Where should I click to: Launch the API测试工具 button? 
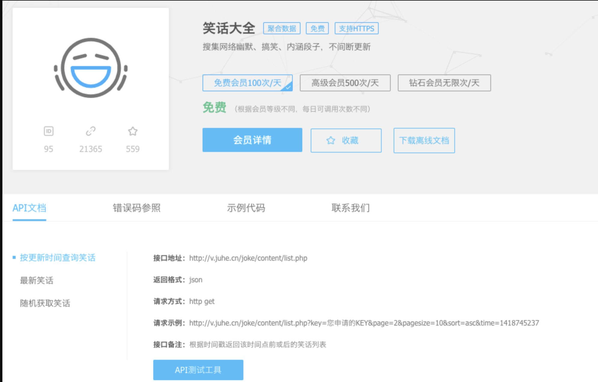[198, 370]
